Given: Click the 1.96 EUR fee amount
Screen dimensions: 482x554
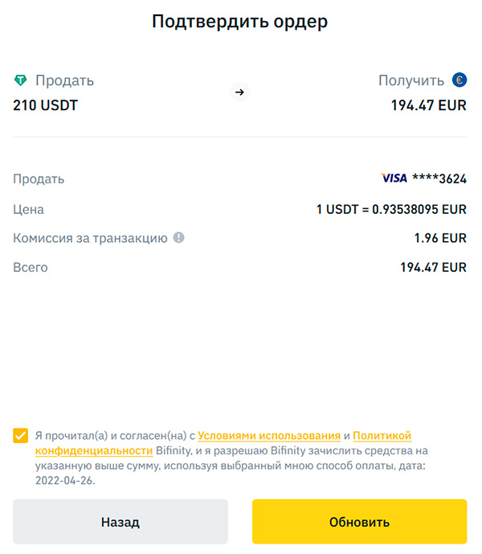Looking at the screenshot, I should point(440,238).
